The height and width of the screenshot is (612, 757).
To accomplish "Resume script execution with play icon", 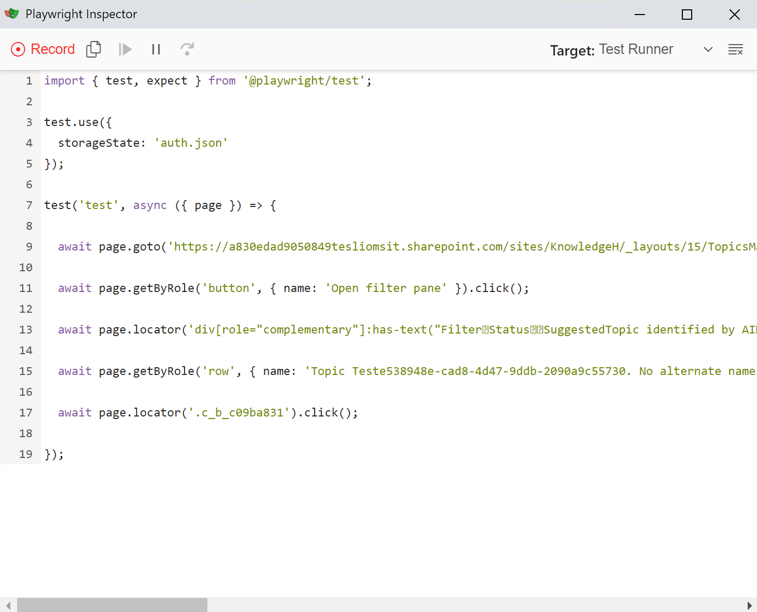I will pyautogui.click(x=125, y=49).
